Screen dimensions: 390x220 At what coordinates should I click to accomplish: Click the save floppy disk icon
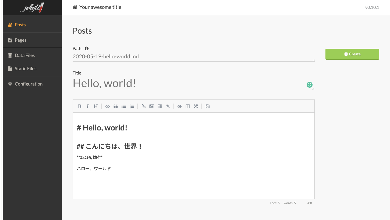click(208, 106)
